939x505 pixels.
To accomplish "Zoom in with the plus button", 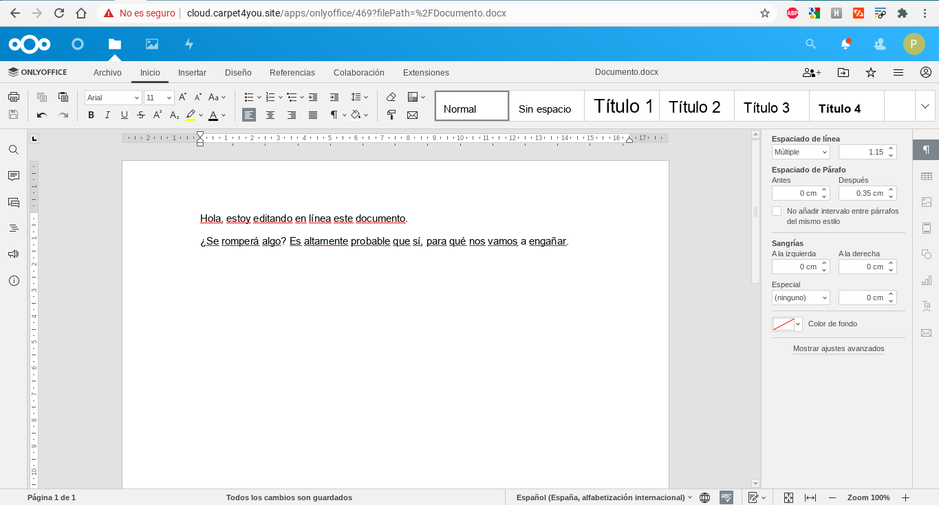I will click(x=905, y=497).
